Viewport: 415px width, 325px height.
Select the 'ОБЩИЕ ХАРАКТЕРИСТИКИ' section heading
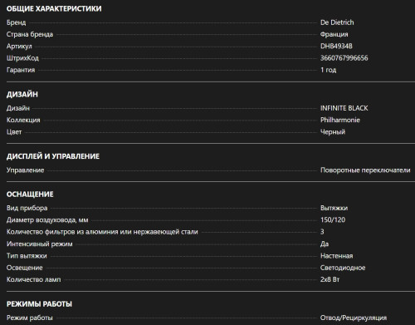point(54,9)
